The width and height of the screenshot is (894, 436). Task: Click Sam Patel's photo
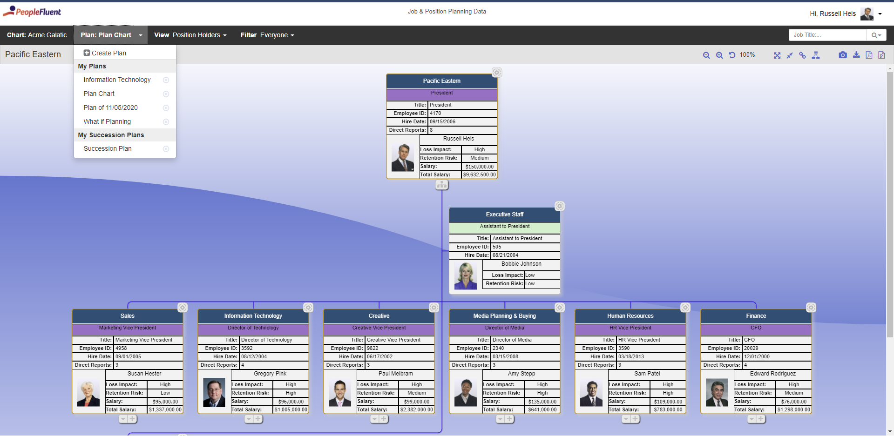click(x=591, y=393)
